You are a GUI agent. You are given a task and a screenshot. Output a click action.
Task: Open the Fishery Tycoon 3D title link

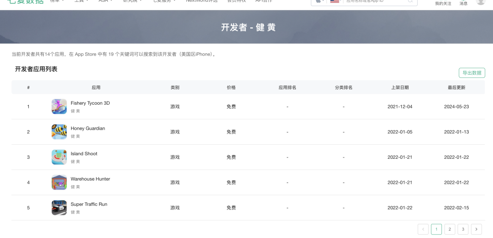pos(90,103)
